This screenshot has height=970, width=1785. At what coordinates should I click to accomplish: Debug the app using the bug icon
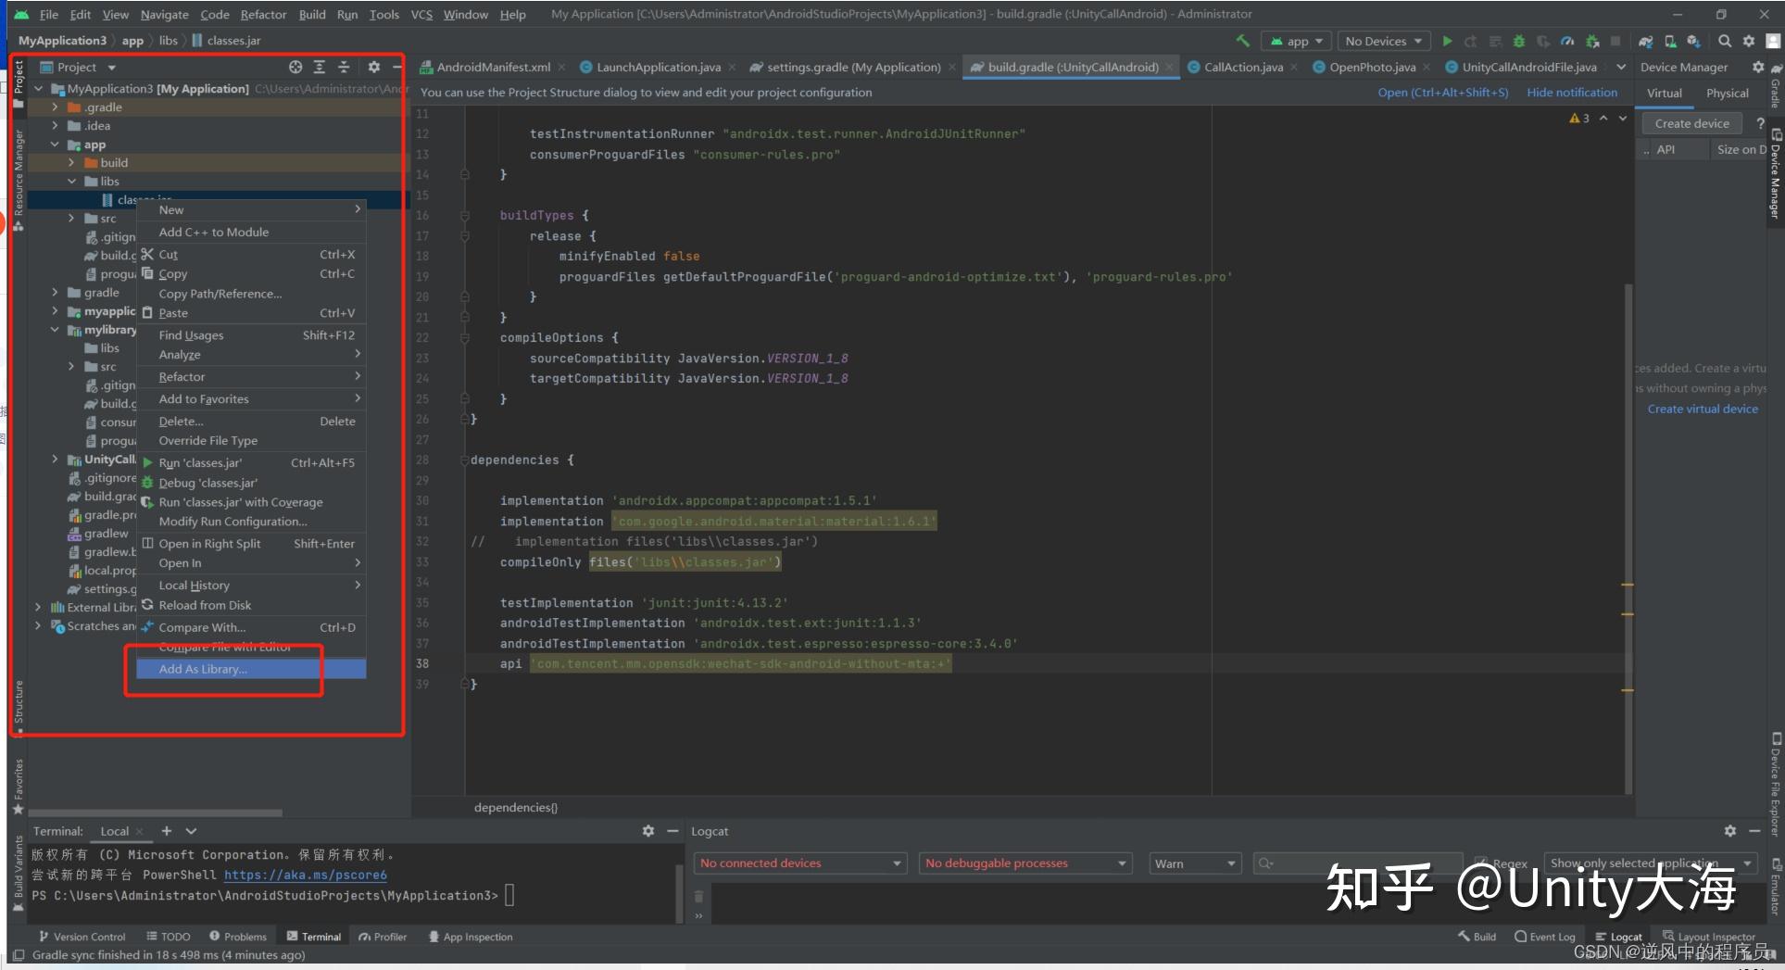[x=1519, y=41]
